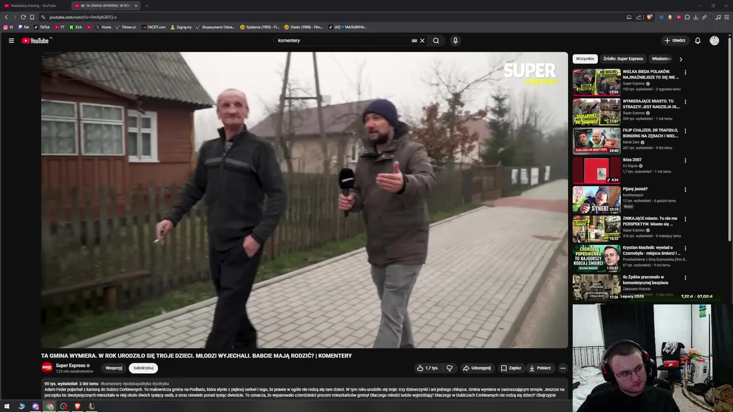Like the video with thumbs up
The width and height of the screenshot is (733, 412).
427,368
